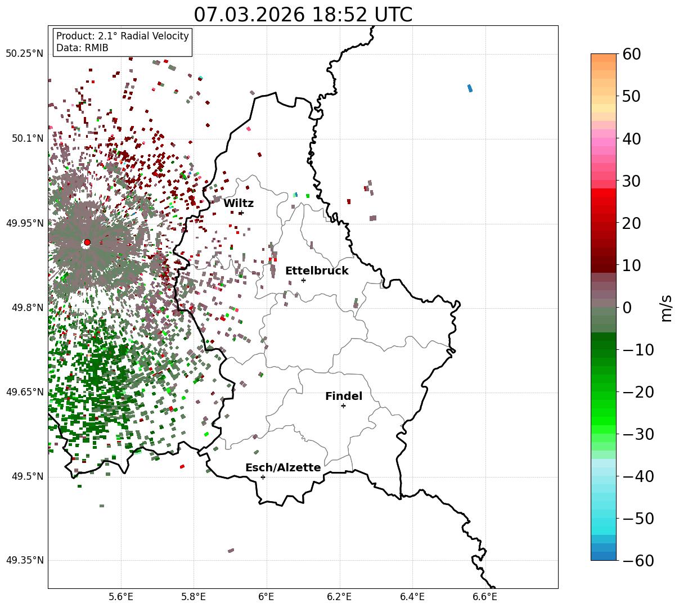This screenshot has height=608, width=679.
Task: Click the longitude label 6.2°E
Action: point(339,597)
